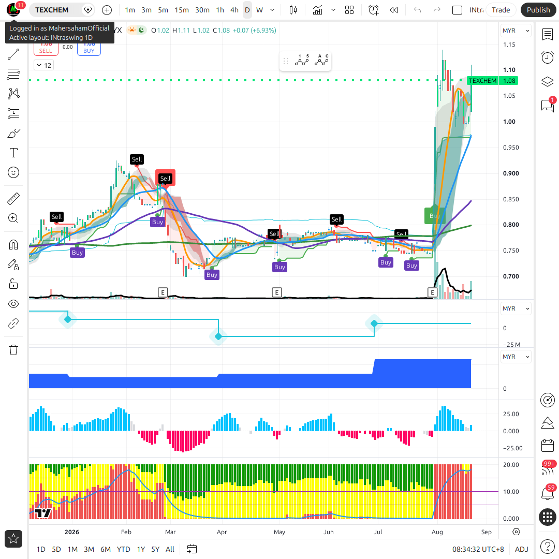Select the trend line drawing tool
The height and width of the screenshot is (559, 559).
pyautogui.click(x=13, y=54)
